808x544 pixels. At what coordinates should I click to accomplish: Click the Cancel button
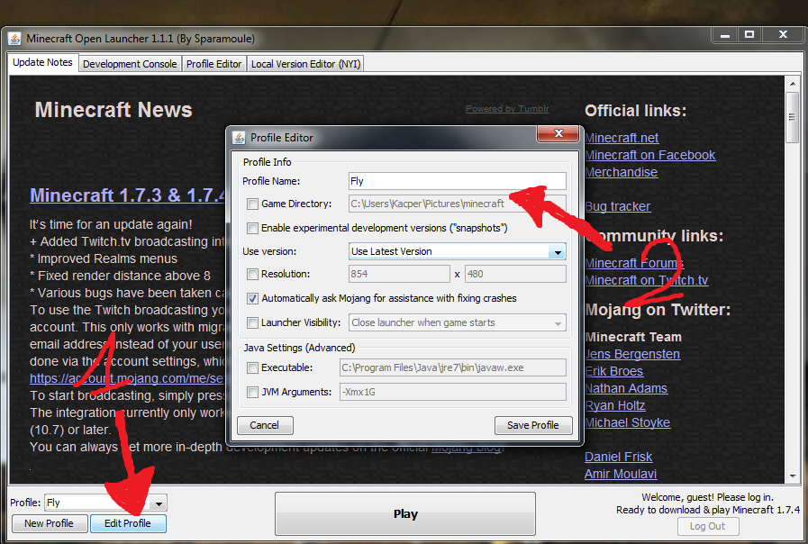click(265, 425)
